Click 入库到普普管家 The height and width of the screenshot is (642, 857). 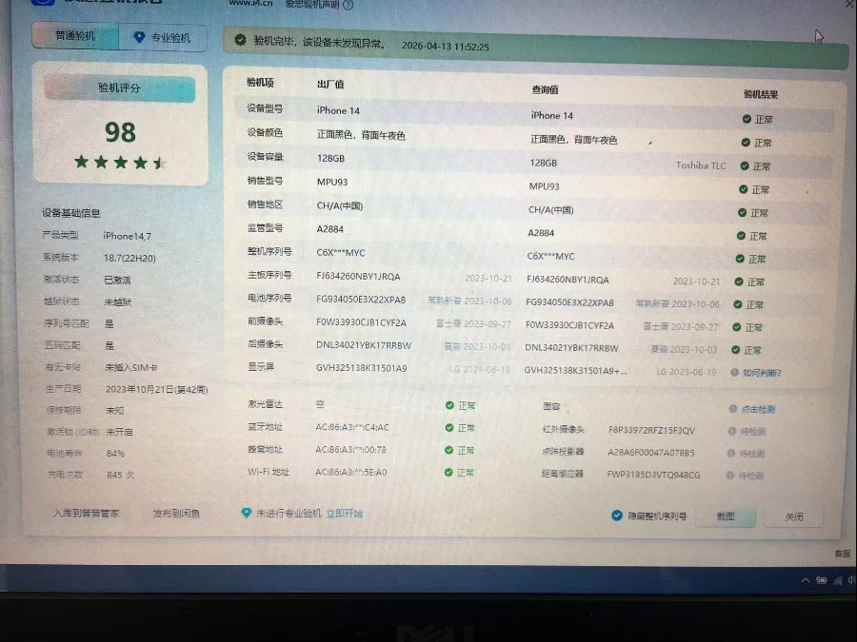87,514
